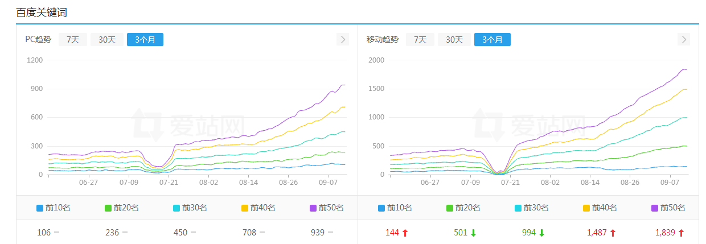The height and width of the screenshot is (244, 706).
Task: Click mobile value 994
Action: tap(529, 233)
